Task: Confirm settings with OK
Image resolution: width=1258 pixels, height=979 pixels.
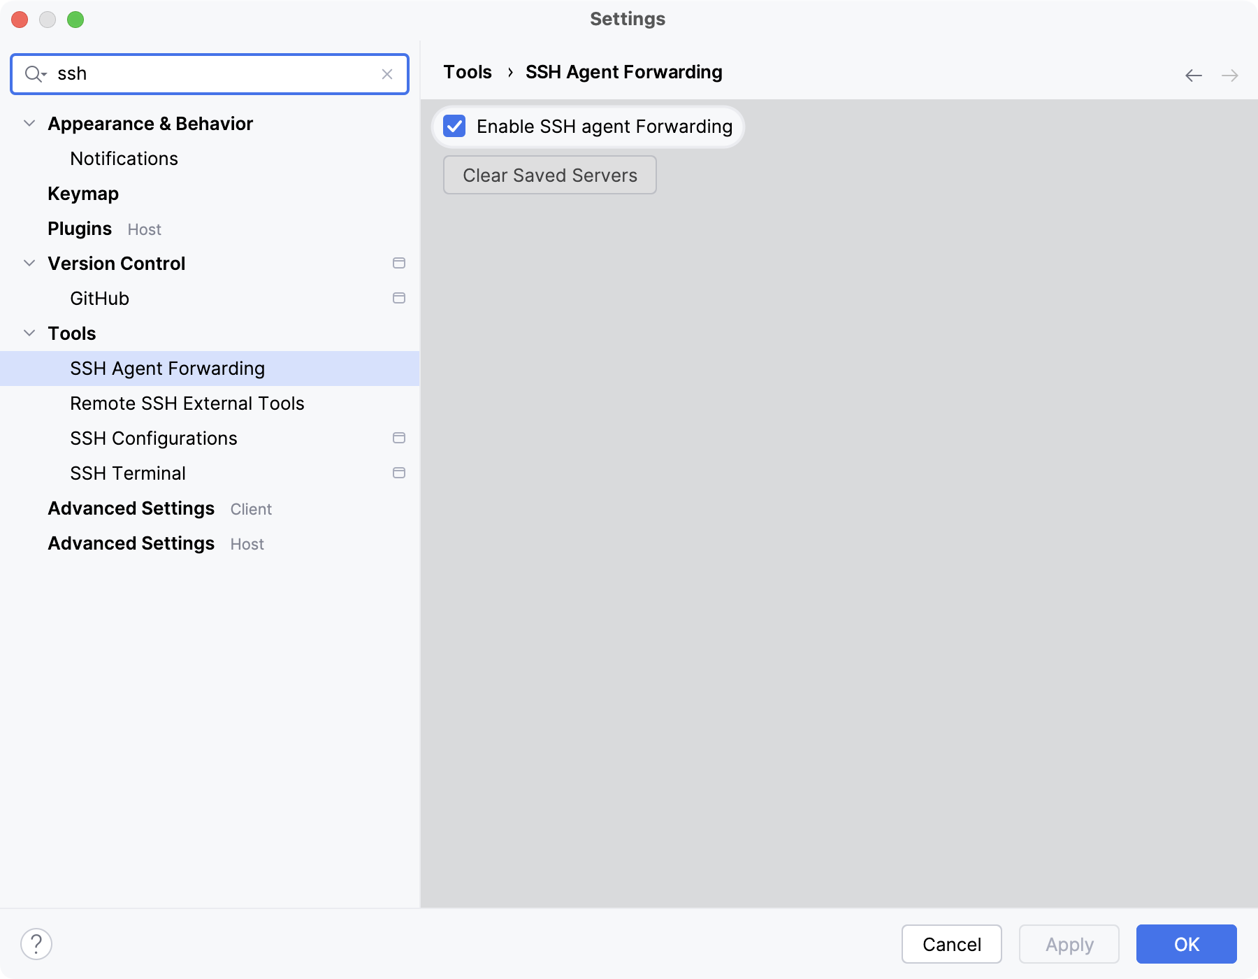Action: pos(1185,944)
